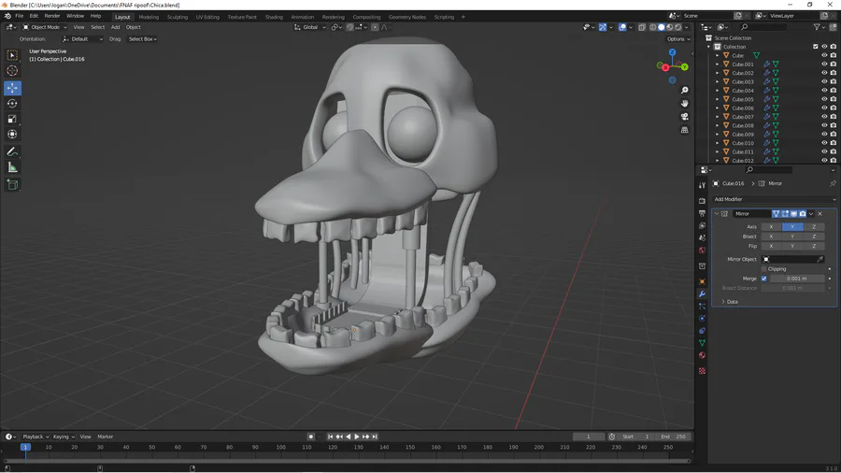Click the viewport zoom magnifier icon
841x473 pixels.
(684, 91)
